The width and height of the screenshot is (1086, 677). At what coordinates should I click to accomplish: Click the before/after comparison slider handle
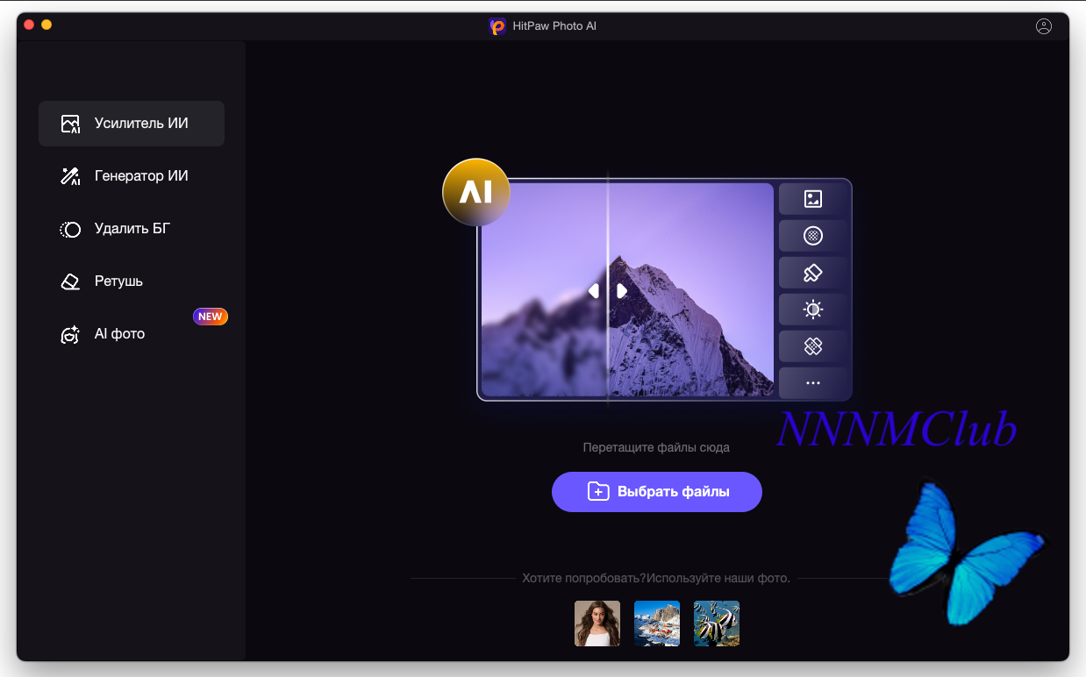click(x=608, y=290)
